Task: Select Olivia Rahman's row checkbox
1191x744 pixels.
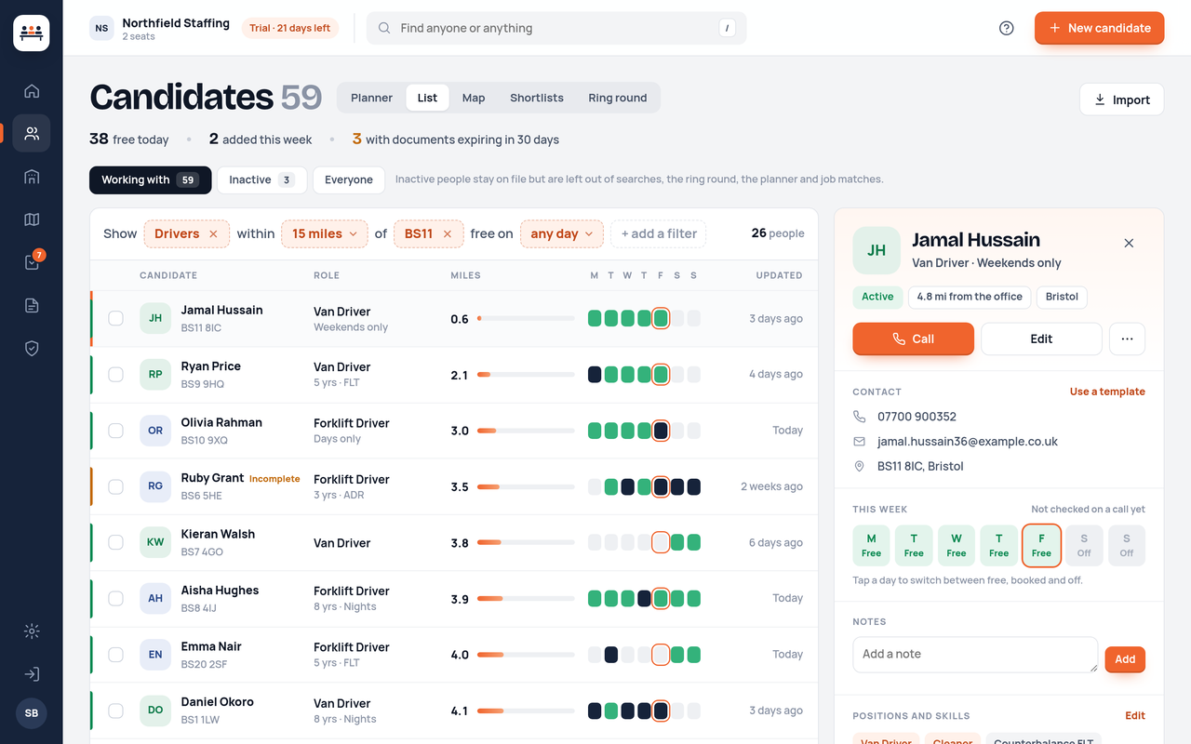Action: [115, 431]
